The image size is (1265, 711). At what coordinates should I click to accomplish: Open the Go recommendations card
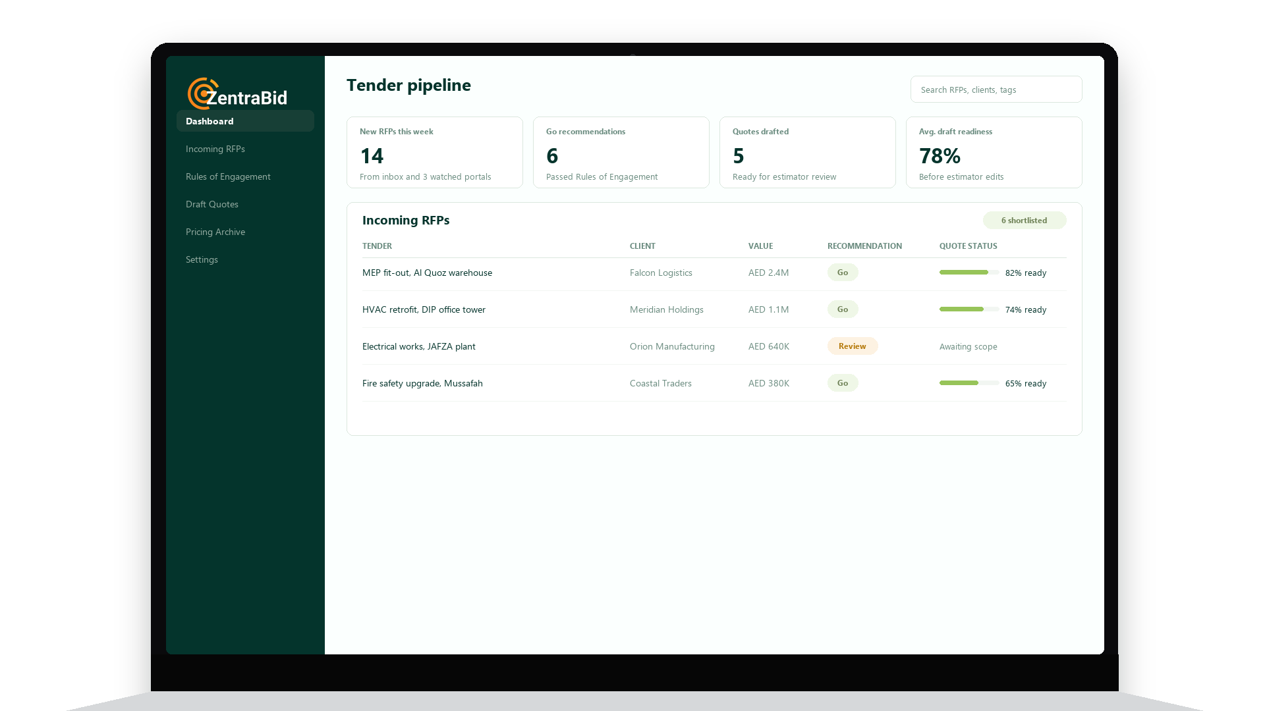coord(621,153)
